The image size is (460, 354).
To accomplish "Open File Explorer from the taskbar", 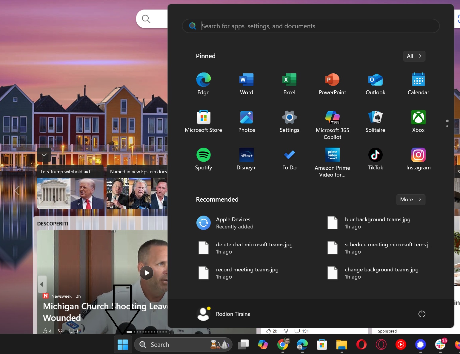I will 341,344.
